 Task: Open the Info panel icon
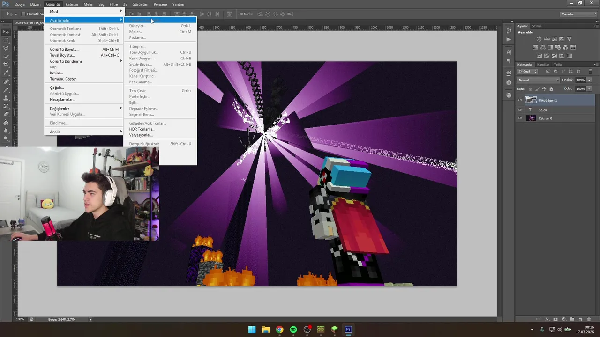[x=509, y=82]
